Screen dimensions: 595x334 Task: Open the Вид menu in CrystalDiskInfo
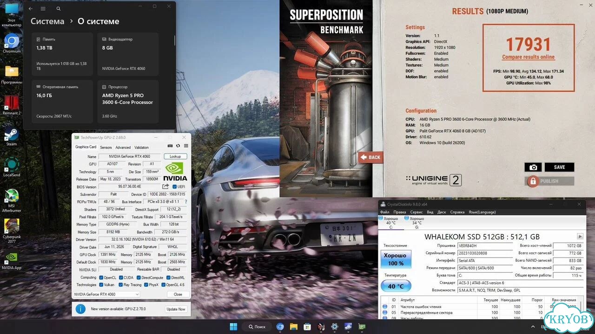click(x=430, y=212)
